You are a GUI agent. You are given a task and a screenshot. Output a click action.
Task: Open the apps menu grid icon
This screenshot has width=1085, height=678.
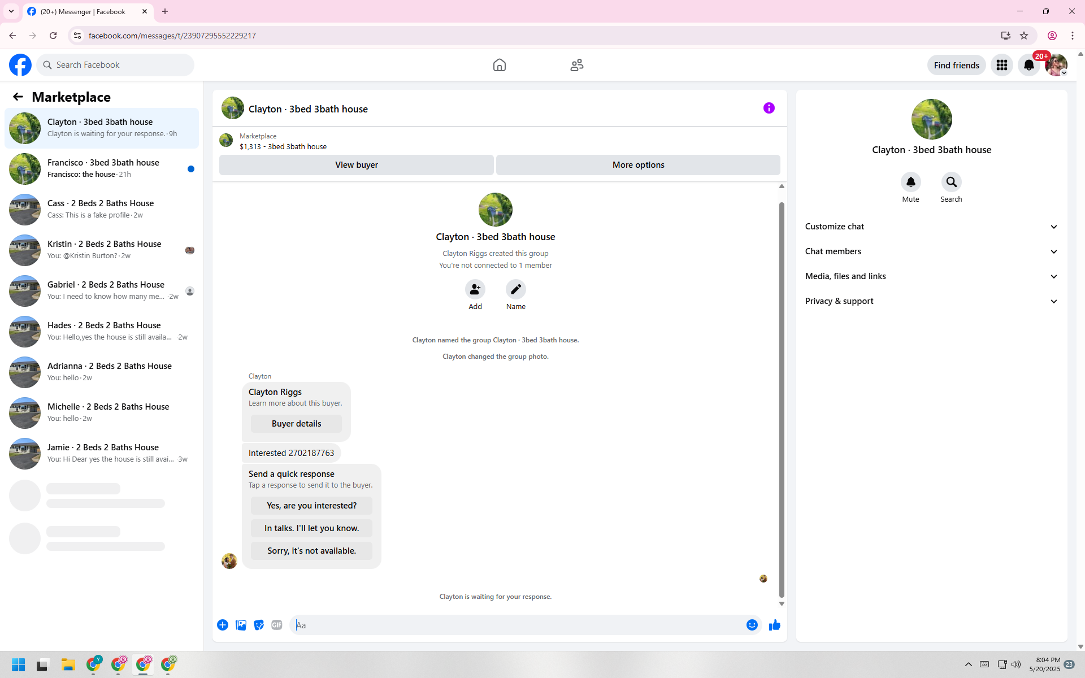pyautogui.click(x=1001, y=65)
